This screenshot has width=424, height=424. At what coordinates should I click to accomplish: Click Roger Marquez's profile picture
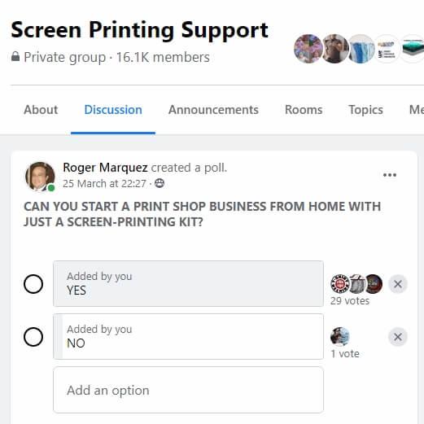(x=40, y=177)
